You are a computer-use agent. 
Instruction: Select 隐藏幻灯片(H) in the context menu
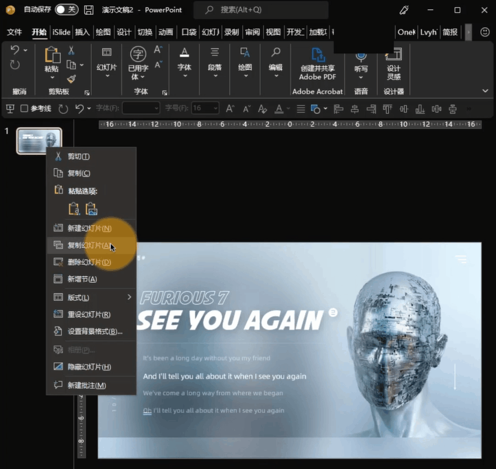click(92, 367)
